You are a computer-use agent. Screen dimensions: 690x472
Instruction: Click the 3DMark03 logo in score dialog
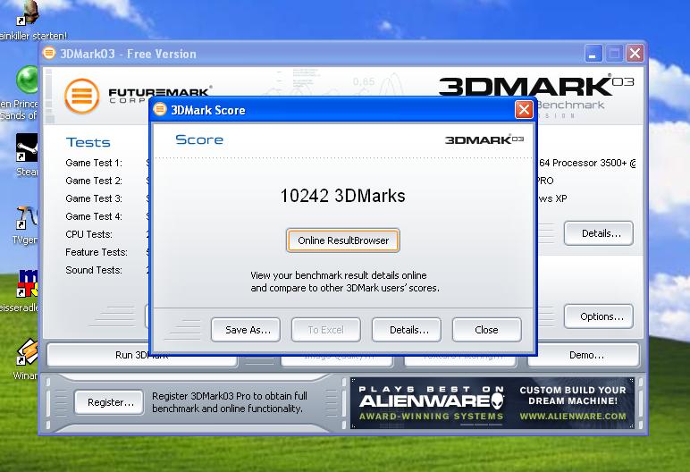coord(484,139)
